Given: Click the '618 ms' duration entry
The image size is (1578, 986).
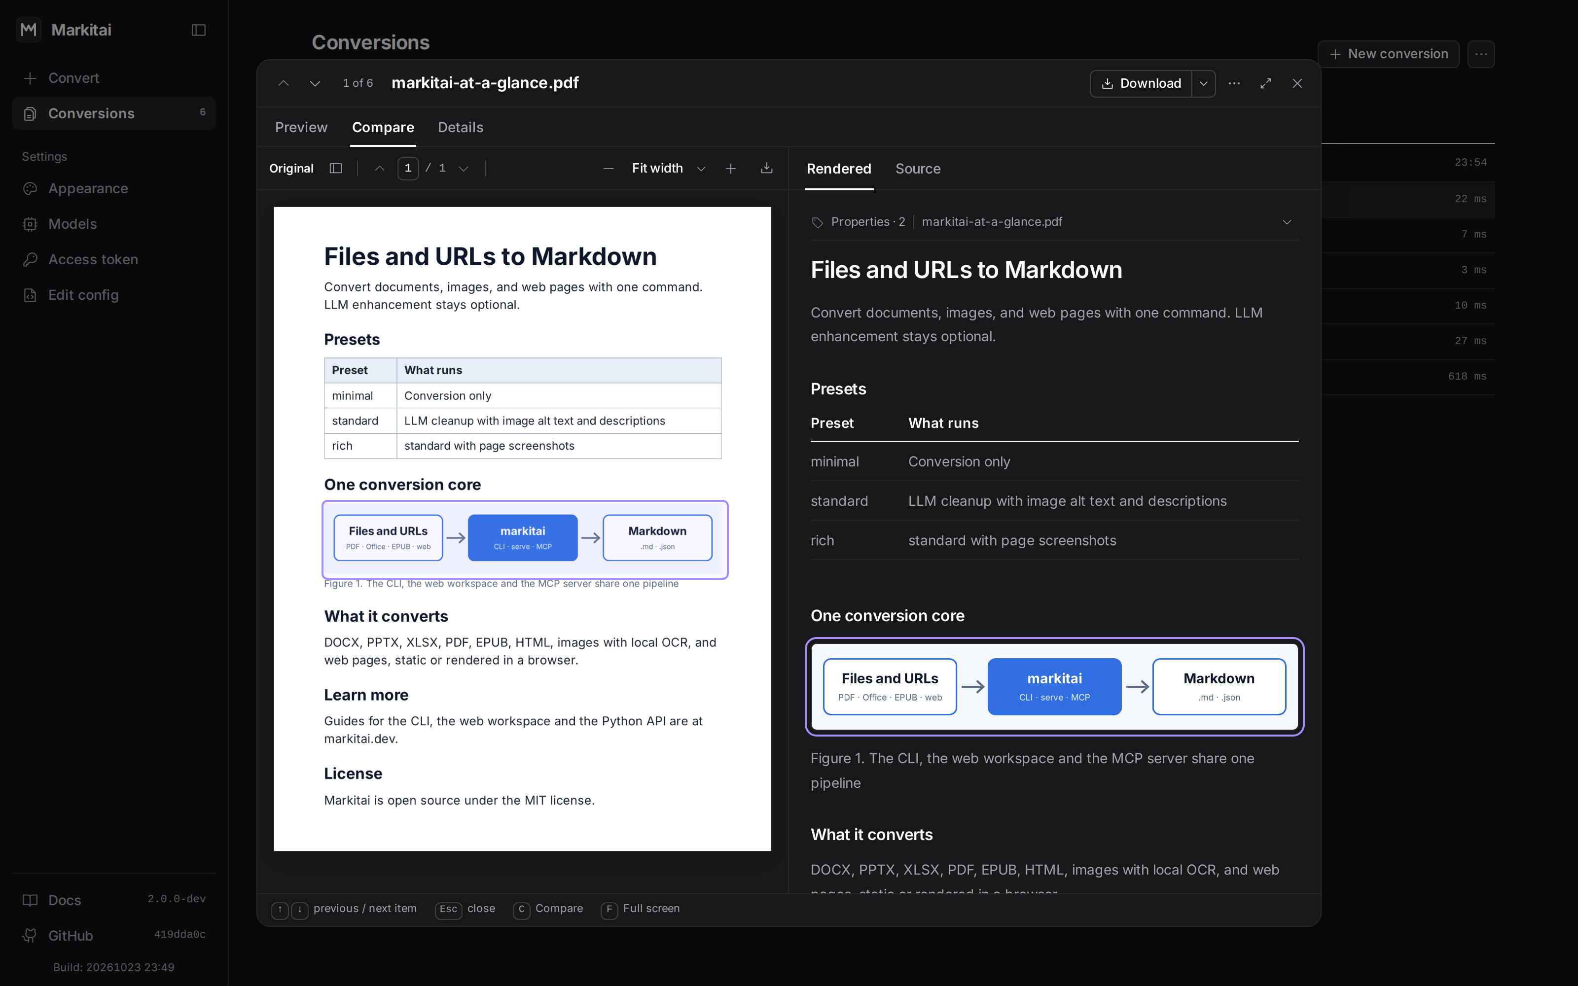Looking at the screenshot, I should coord(1467,376).
